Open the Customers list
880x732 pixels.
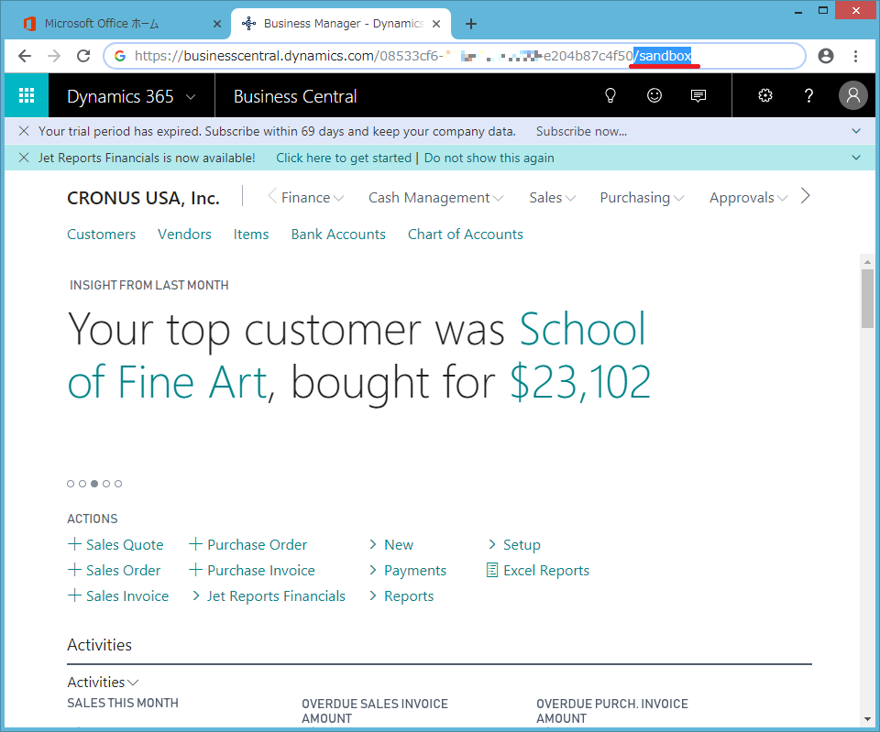coord(102,235)
